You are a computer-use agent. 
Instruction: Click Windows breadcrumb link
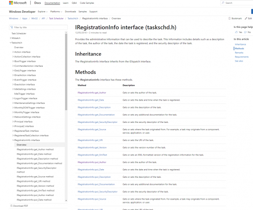(x=13, y=19)
